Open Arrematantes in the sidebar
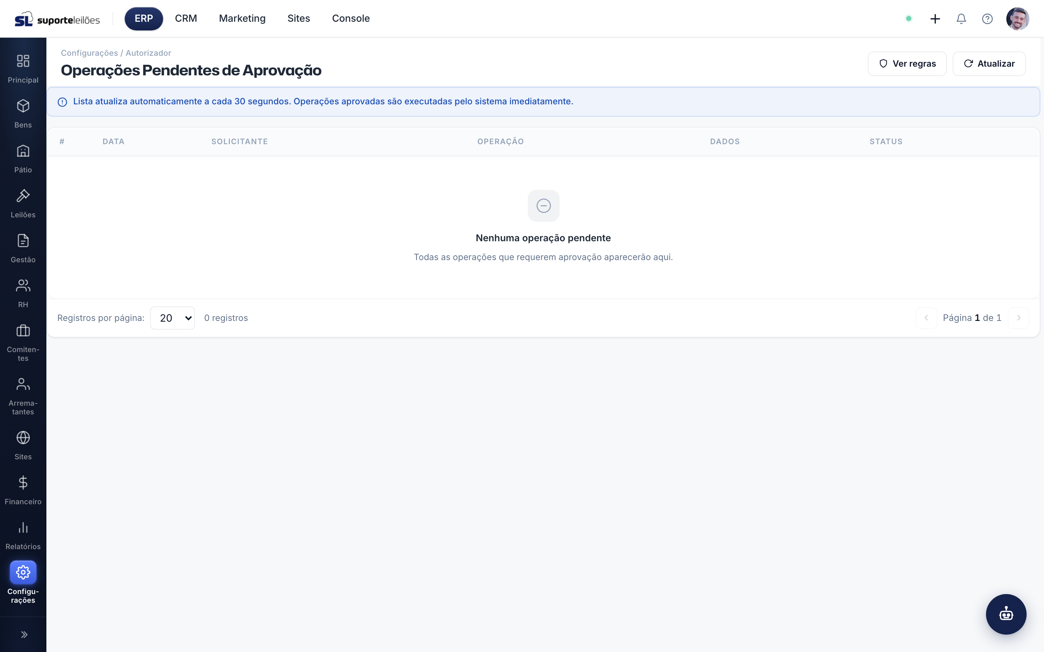The width and height of the screenshot is (1044, 652). pos(23,396)
